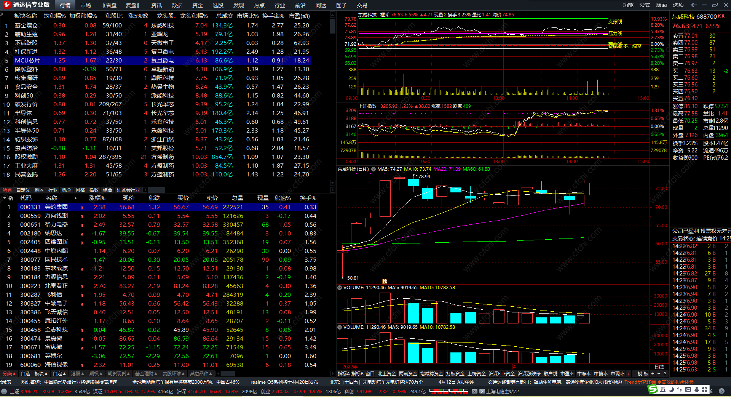The width and height of the screenshot is (731, 397).
Task: Click the lightning icon in the status bar
Action: (721, 391)
